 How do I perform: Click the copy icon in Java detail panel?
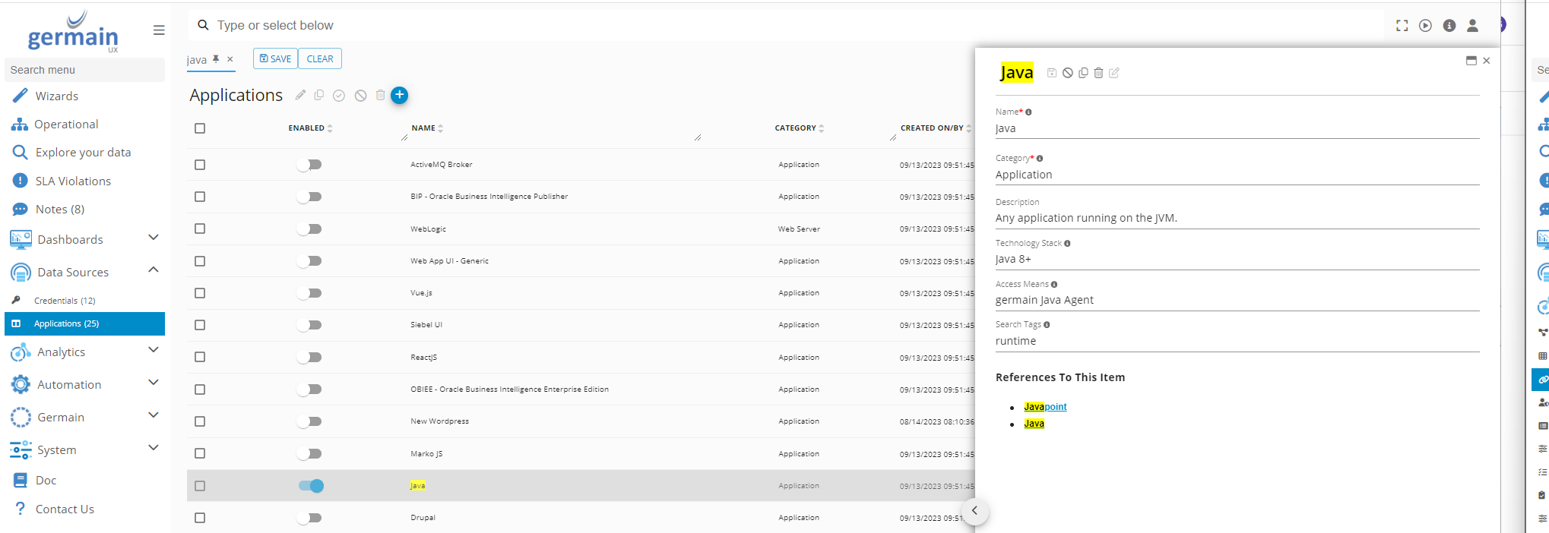(1083, 73)
